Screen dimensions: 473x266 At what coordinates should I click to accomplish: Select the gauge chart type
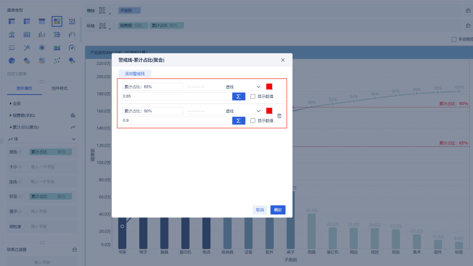tap(72, 48)
